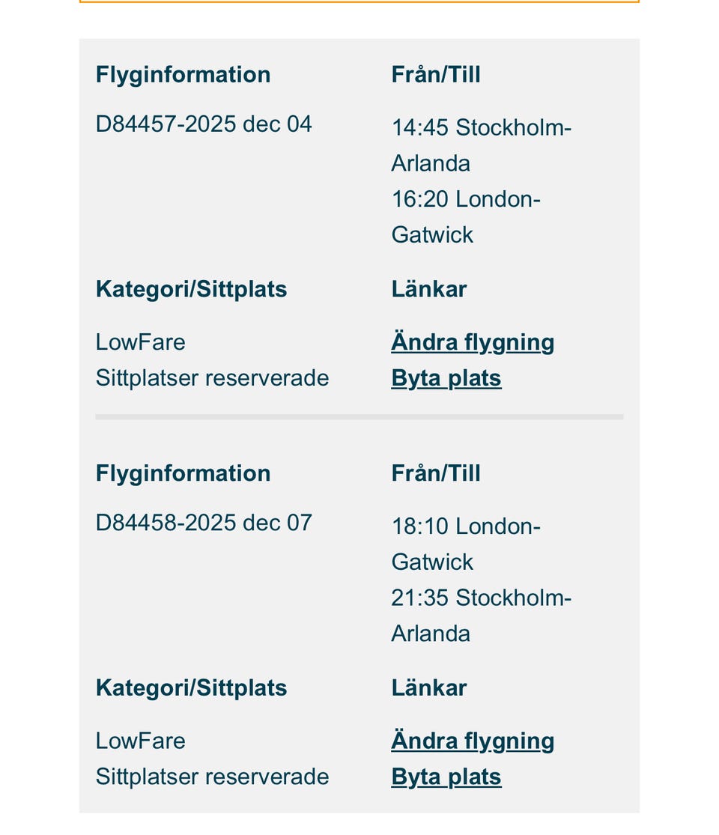This screenshot has height=835, width=719.
Task: Click the 18:10 London-Gatwick departure text
Action: tap(465, 544)
